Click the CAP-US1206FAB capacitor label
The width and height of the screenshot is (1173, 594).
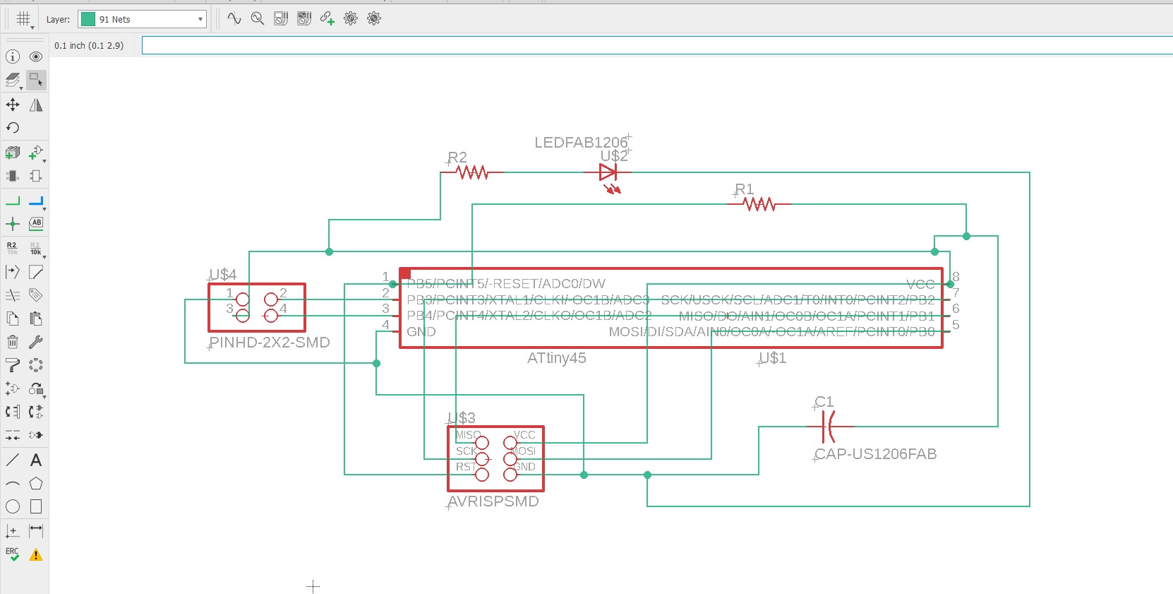pos(876,454)
